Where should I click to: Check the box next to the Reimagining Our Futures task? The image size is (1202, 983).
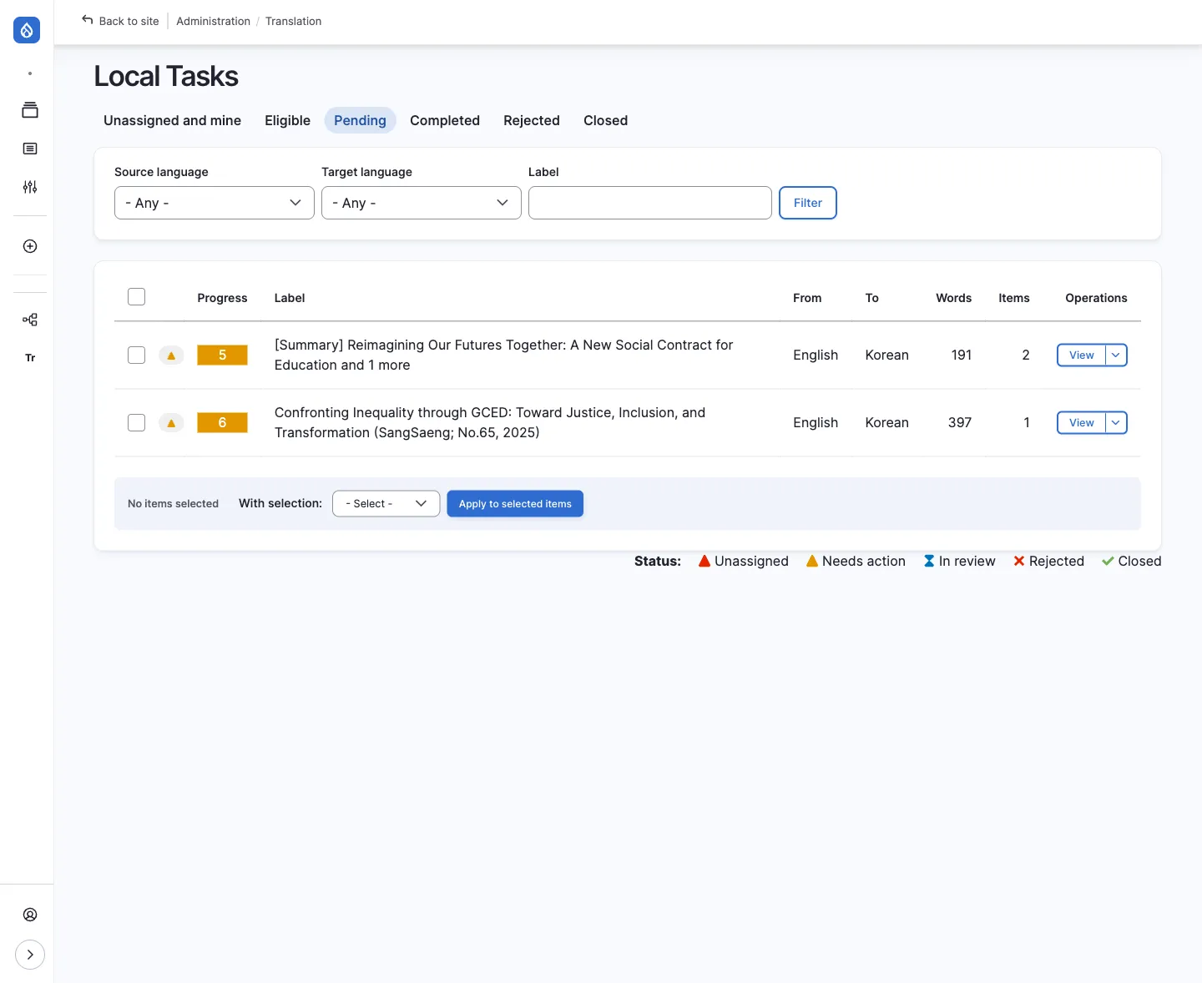pyautogui.click(x=136, y=355)
